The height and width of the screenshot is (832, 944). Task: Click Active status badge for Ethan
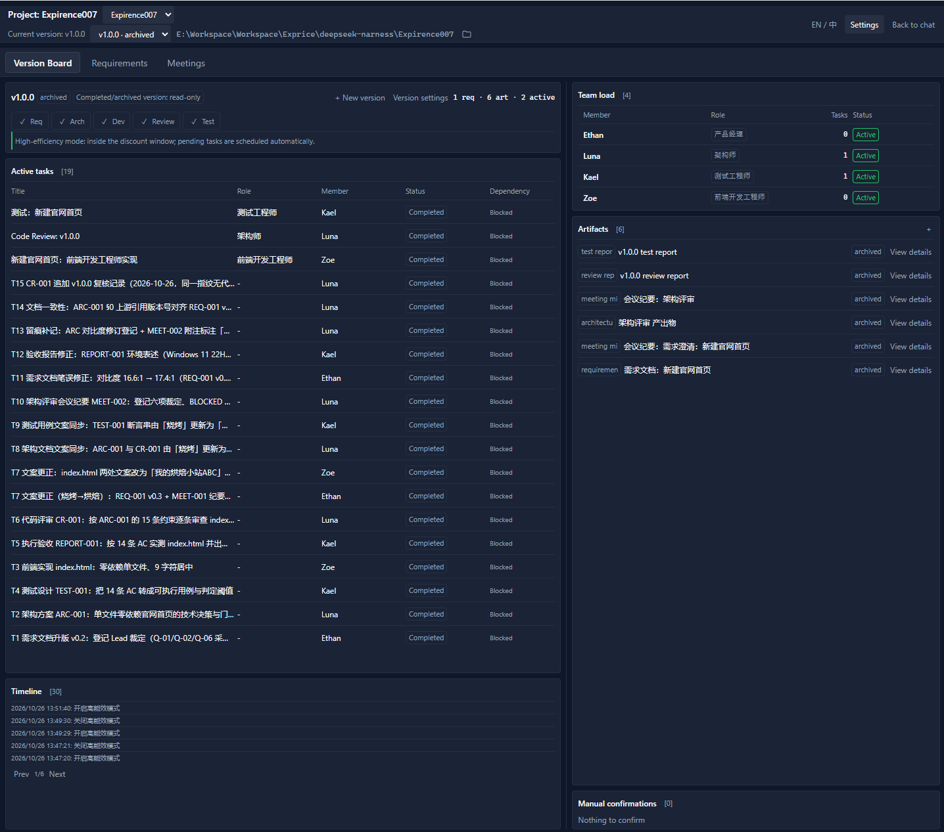(x=865, y=135)
